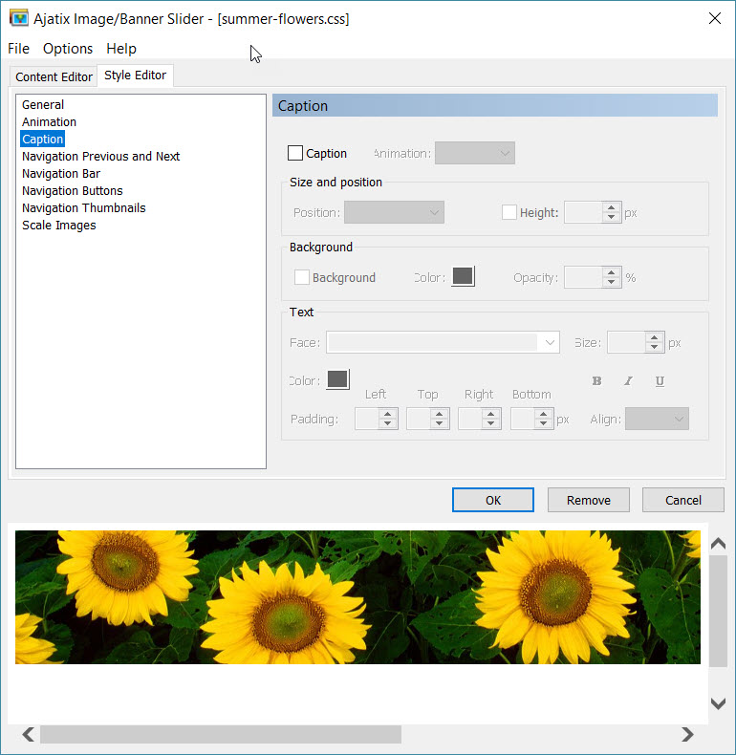Screen dimensions: 736x755
Task: Toggle the Bold text formatting icon
Action: [x=596, y=381]
